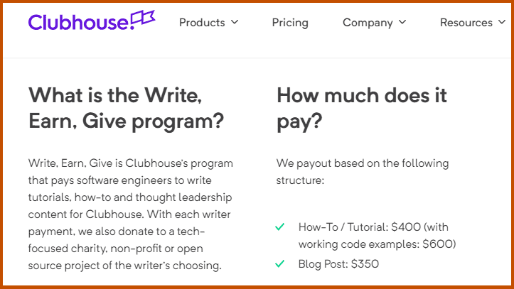Expand the Resources chevron arrow
The width and height of the screenshot is (514, 289).
502,22
